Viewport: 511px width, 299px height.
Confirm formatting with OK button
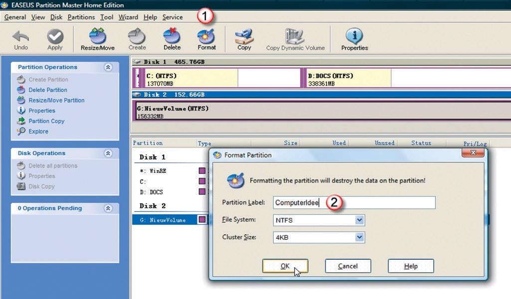pos(285,266)
